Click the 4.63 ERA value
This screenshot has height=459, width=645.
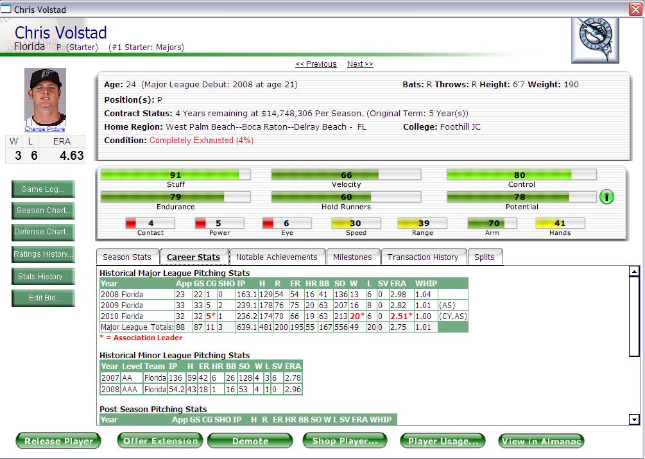[72, 155]
